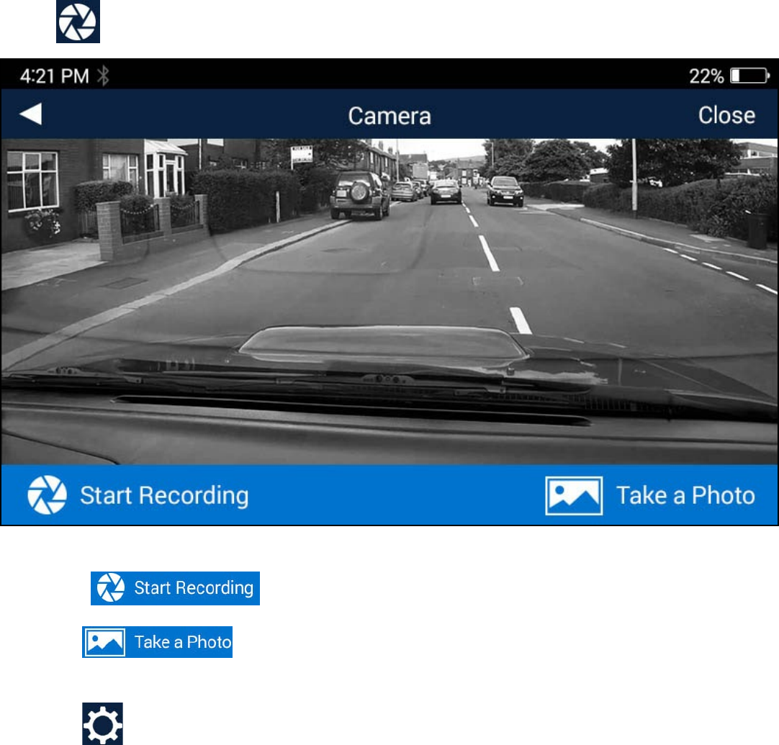Click the Camera title text
Screen dimensions: 779x745
point(389,116)
